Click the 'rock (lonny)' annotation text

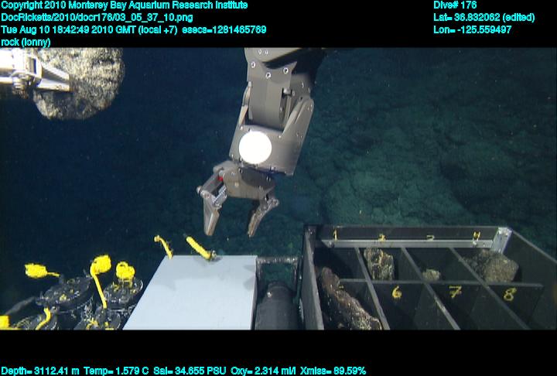26,42
